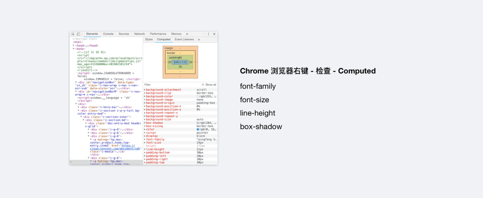Screen dimensions: 483x198
Task: Click the display property row
Action: point(180,136)
